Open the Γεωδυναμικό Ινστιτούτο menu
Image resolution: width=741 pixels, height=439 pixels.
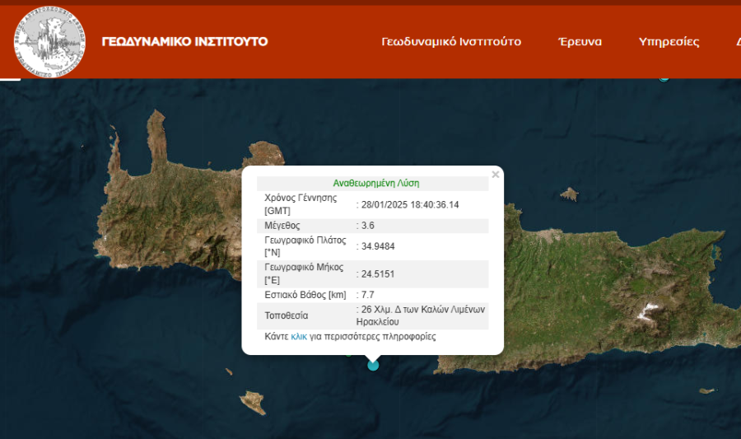(x=451, y=41)
